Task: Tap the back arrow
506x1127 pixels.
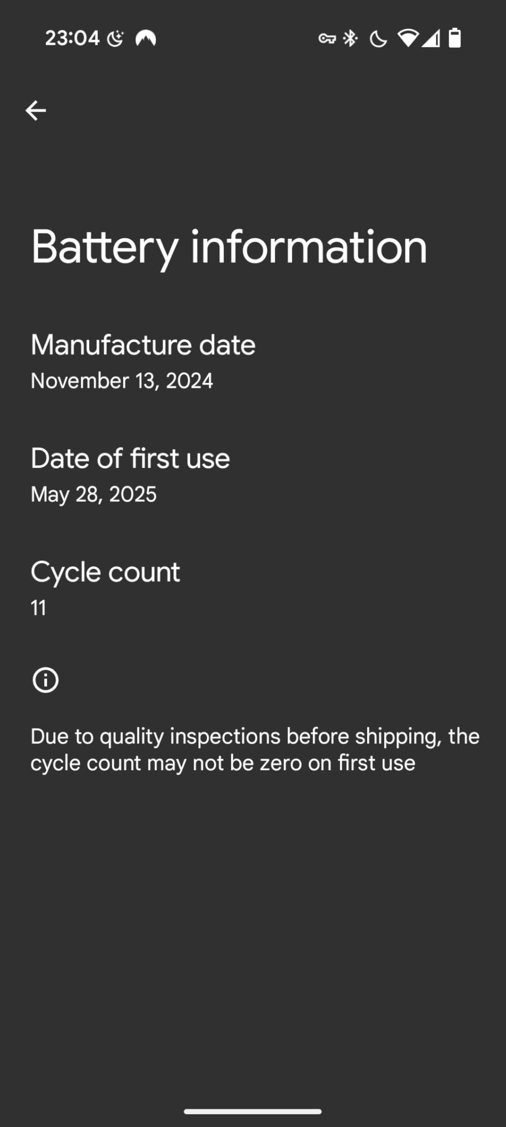Action: point(36,111)
